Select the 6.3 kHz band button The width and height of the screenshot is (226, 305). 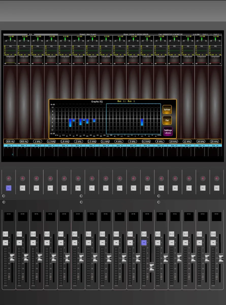147,141
